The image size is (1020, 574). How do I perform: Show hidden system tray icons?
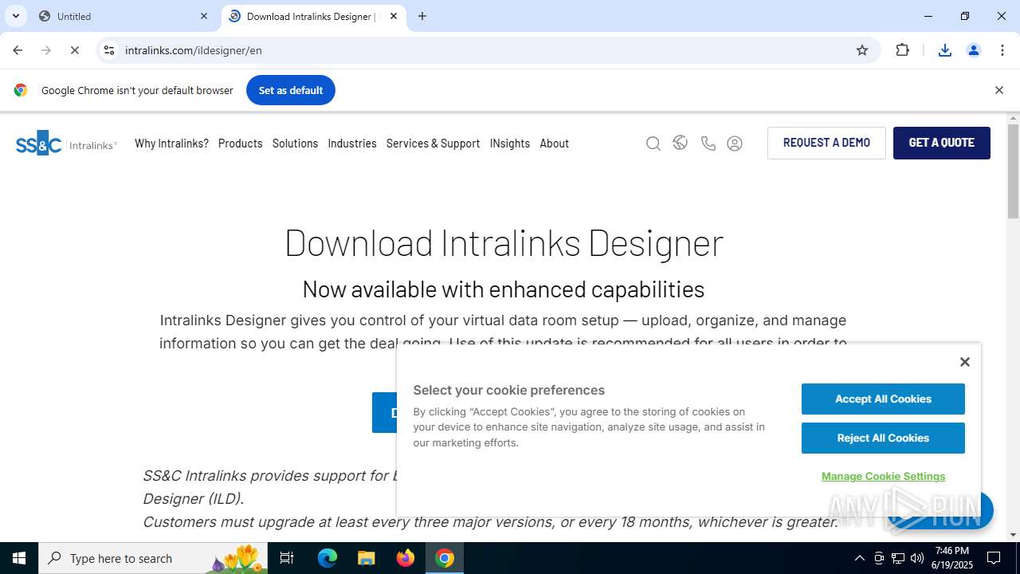859,558
